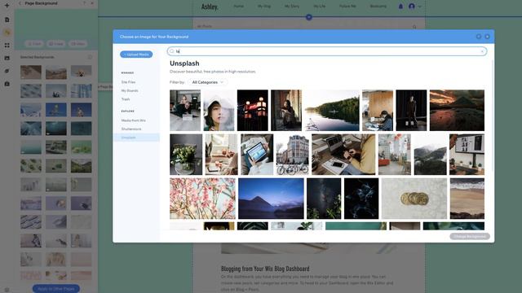Screen dimensions: 522x293
Task: Select the first Selected Backgrounds thumbnail
Action: click(x=31, y=72)
